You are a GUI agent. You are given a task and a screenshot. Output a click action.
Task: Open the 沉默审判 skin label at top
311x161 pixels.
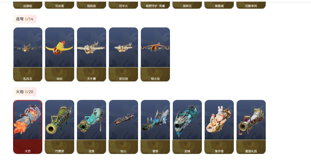[x=251, y=5]
